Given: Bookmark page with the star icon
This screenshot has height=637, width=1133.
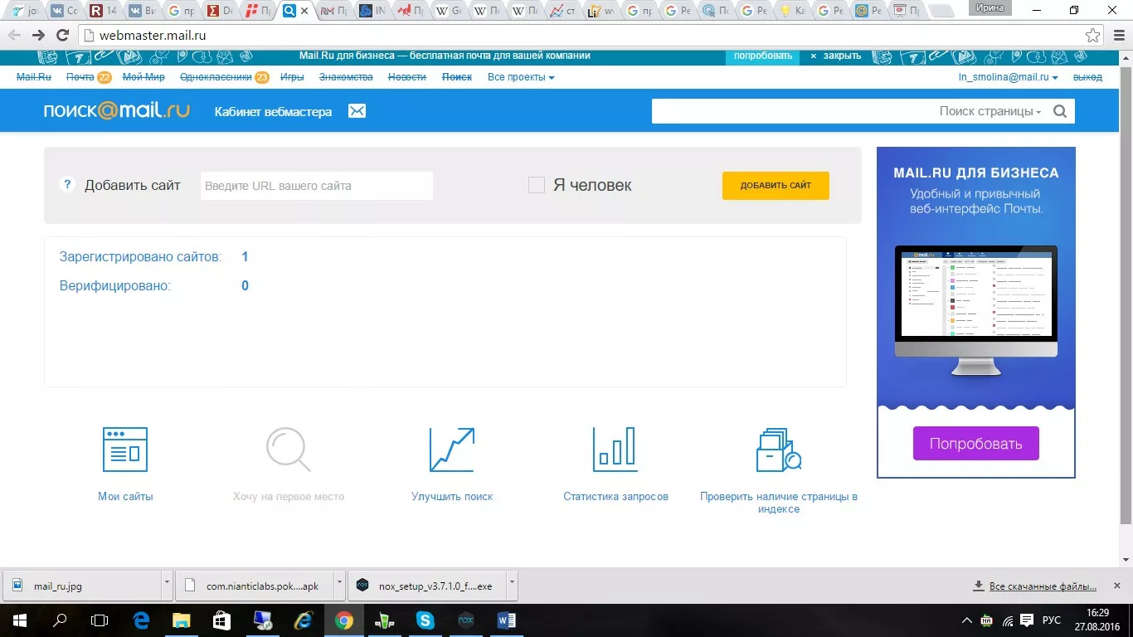Looking at the screenshot, I should (x=1093, y=36).
